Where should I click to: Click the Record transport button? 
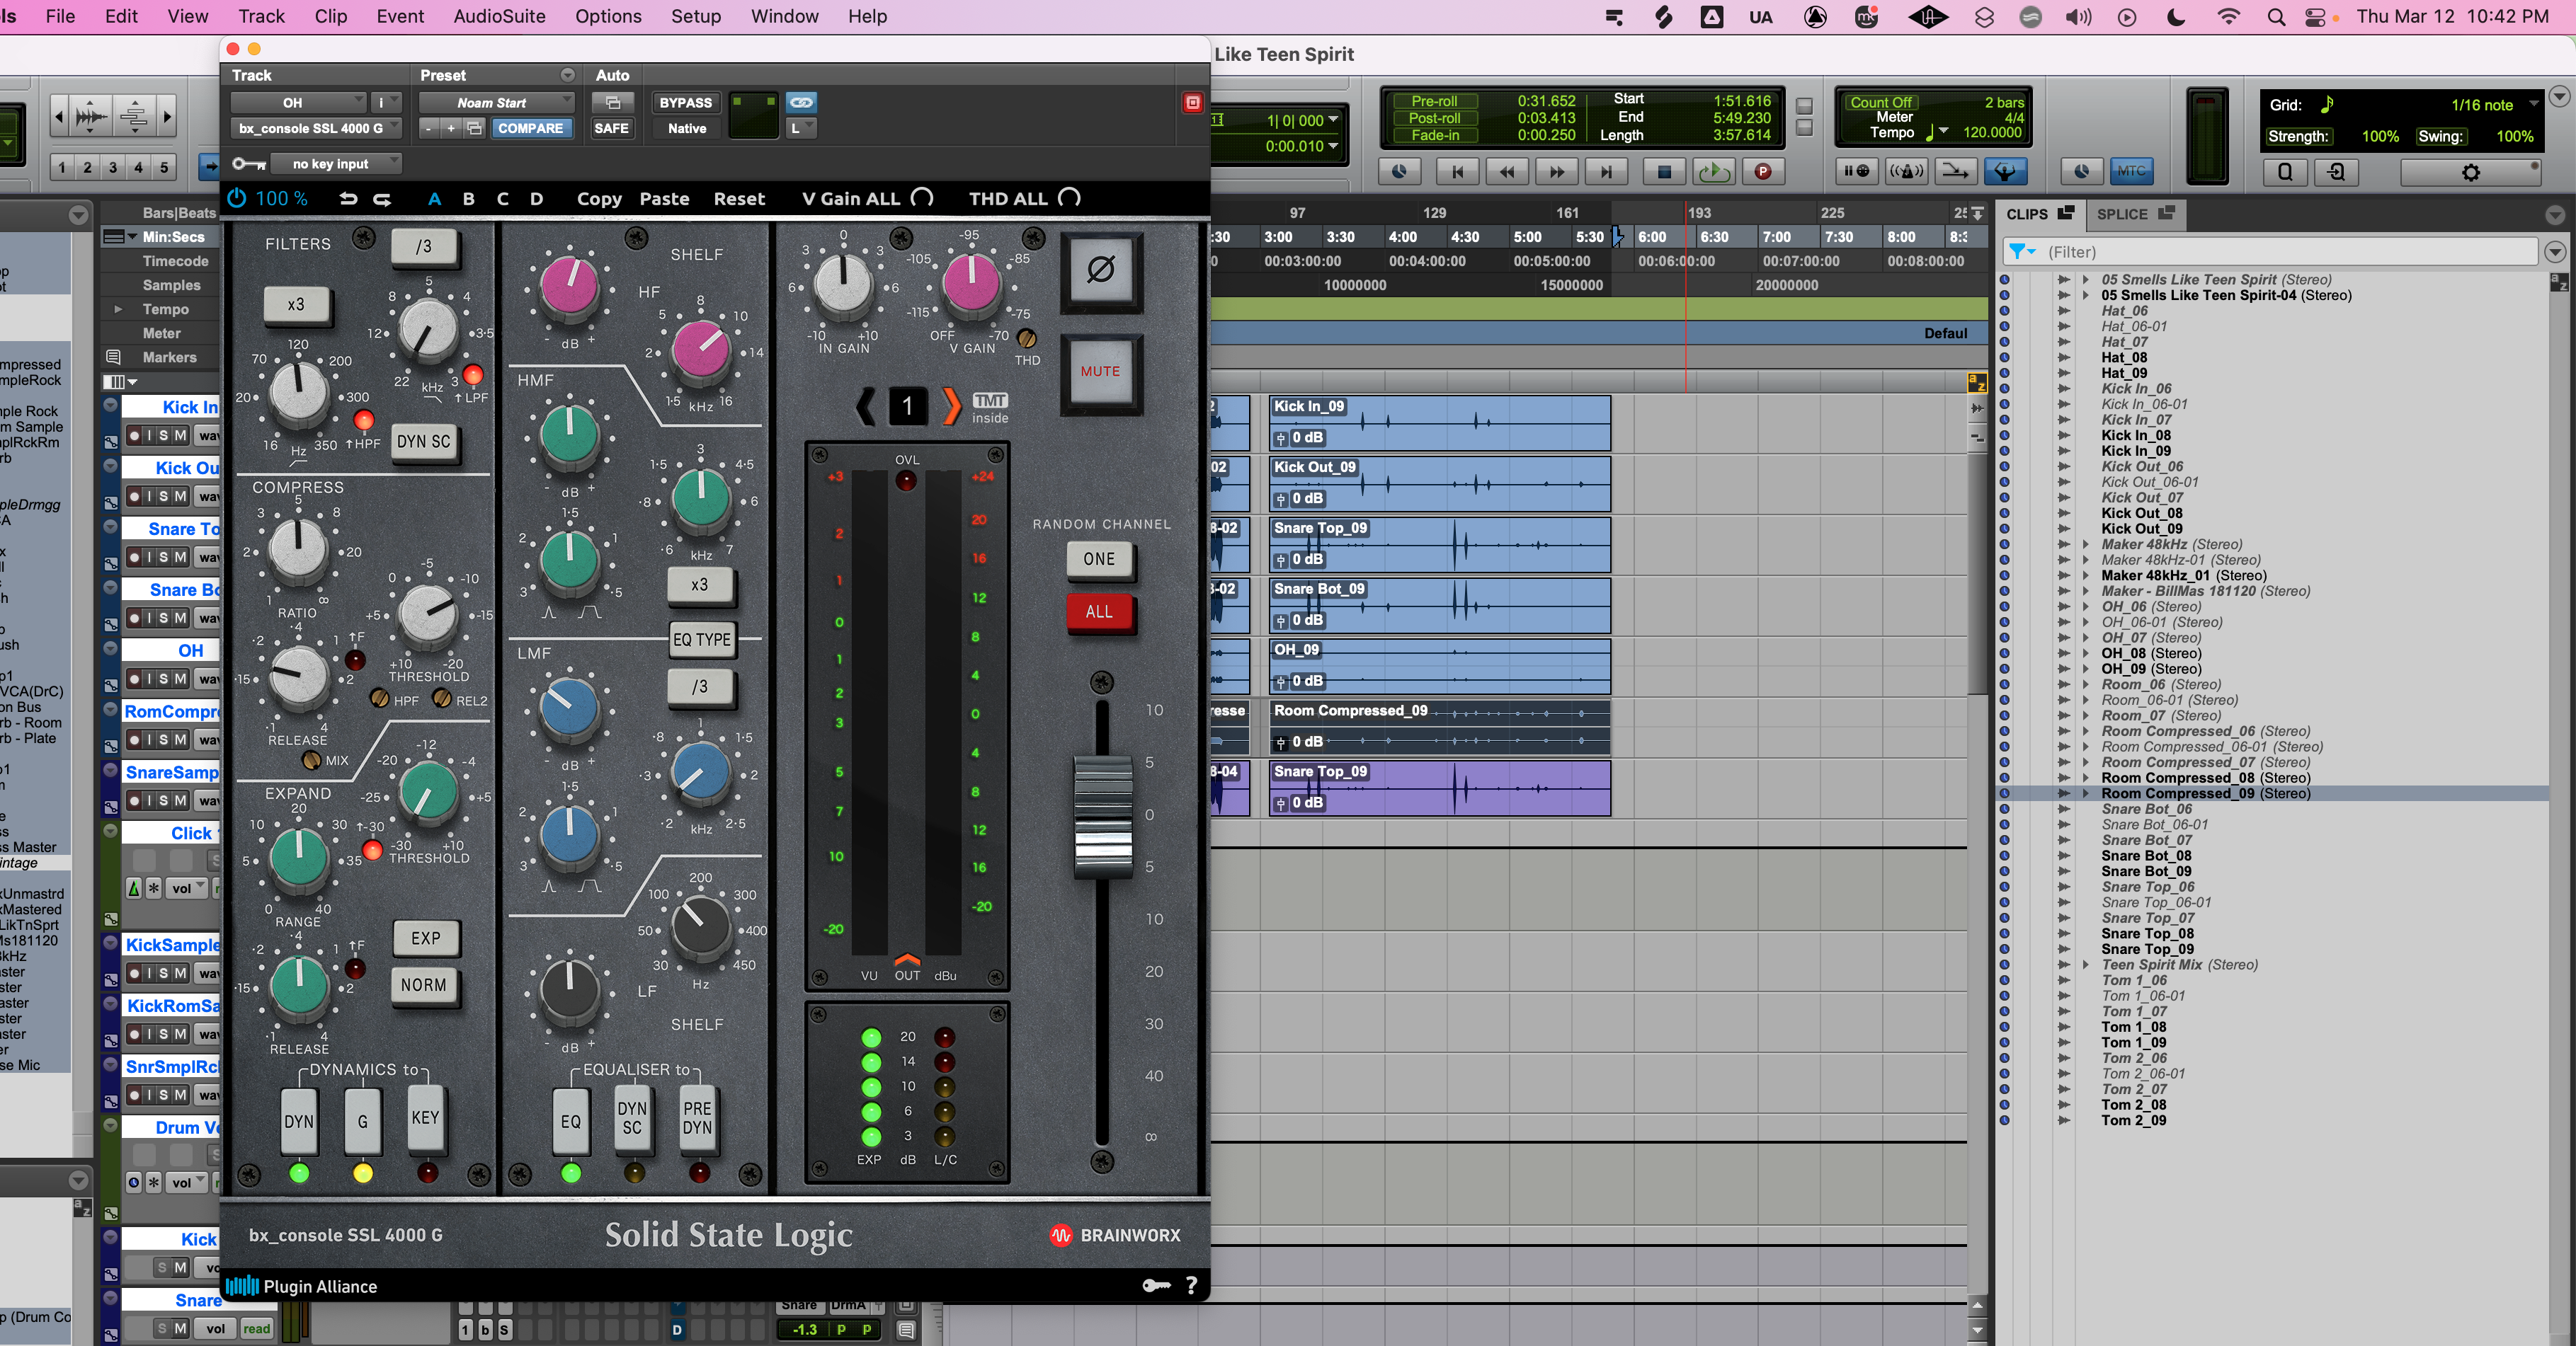coord(1763,172)
